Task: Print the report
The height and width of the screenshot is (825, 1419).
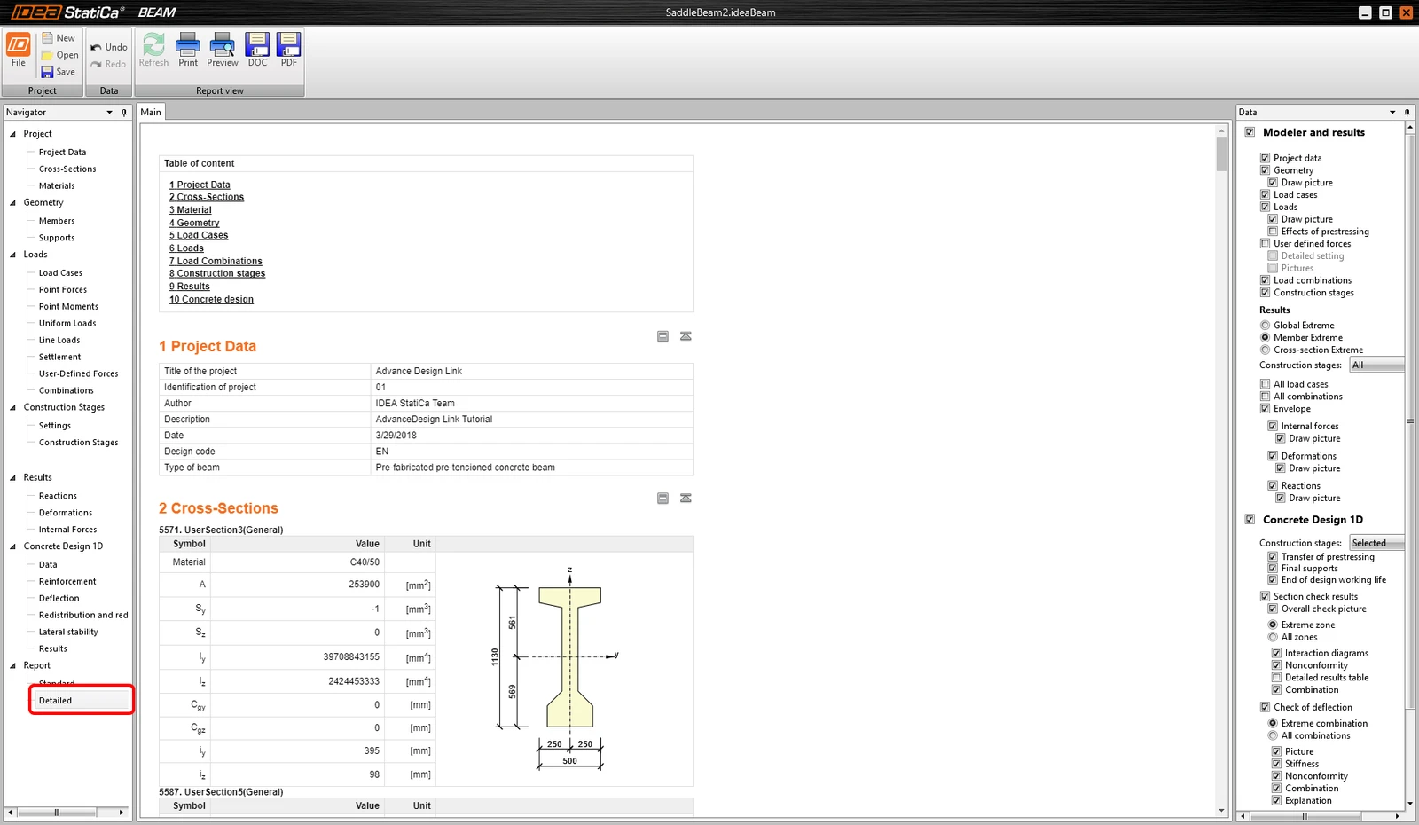Action: pos(188,50)
